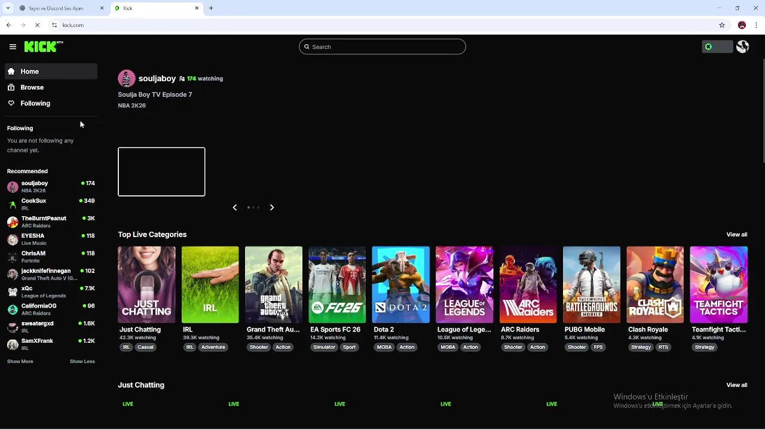765x430 pixels.
Task: Open the Clash Royale category thumbnail
Action: (x=655, y=285)
